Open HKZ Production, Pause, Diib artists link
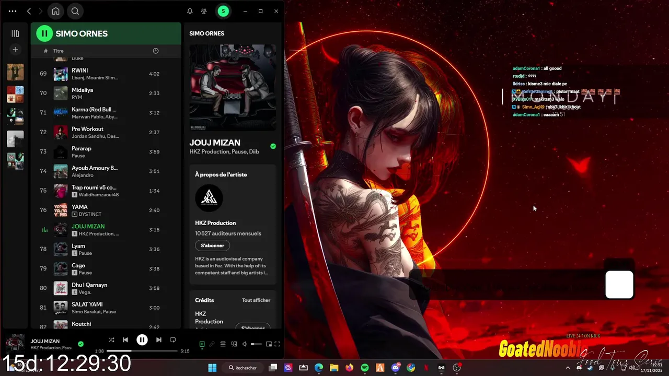Viewport: 669px width, 376px height. pyautogui.click(x=224, y=152)
